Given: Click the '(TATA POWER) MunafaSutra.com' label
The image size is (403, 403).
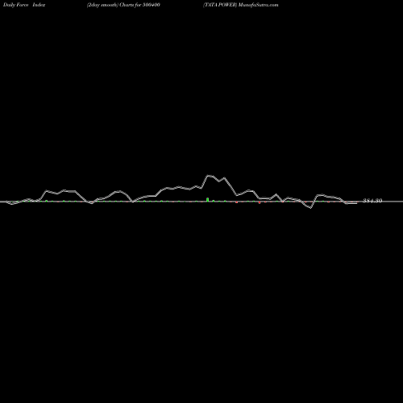Looking at the screenshot, I should coord(241,5).
